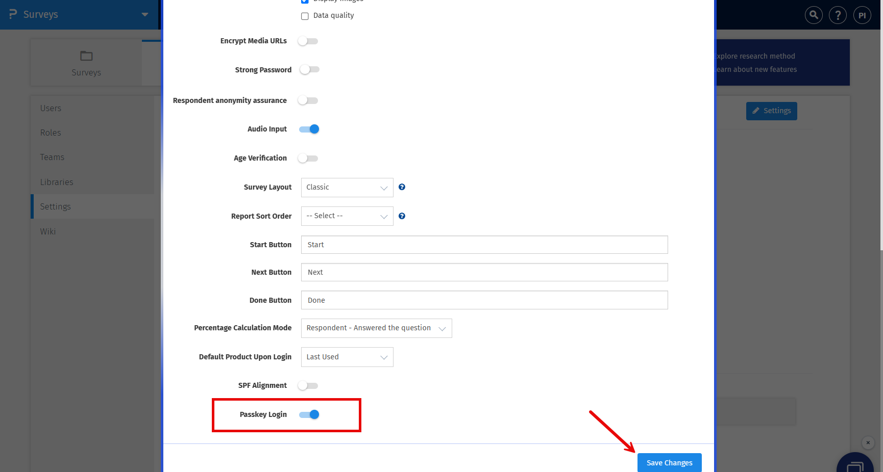
Task: Click the blue Settings pencil button
Action: [771, 111]
